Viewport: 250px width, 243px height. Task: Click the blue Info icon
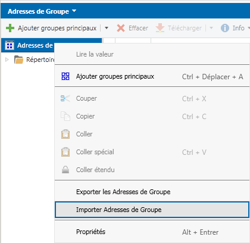pos(225,28)
